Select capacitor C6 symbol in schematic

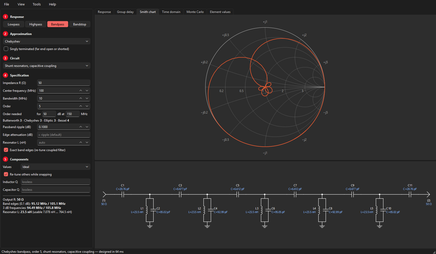pyautogui.click(x=268, y=210)
